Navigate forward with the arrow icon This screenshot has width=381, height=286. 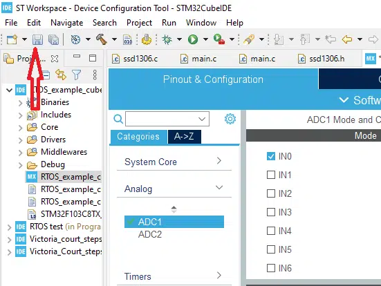373,39
